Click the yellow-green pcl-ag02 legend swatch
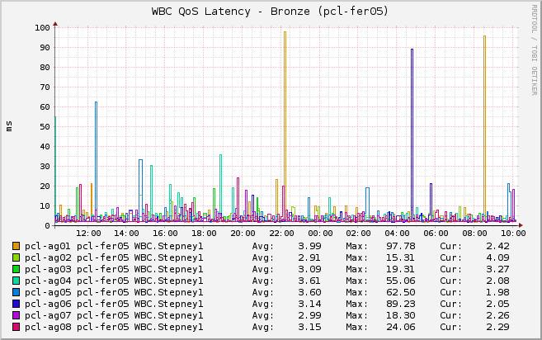The image size is (542, 340). [16, 257]
